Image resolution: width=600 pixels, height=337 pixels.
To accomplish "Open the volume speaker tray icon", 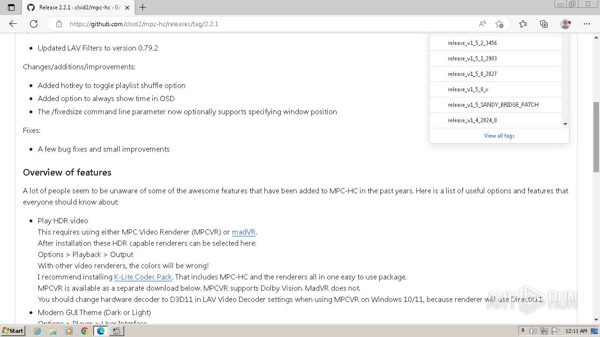I will coord(533,331).
